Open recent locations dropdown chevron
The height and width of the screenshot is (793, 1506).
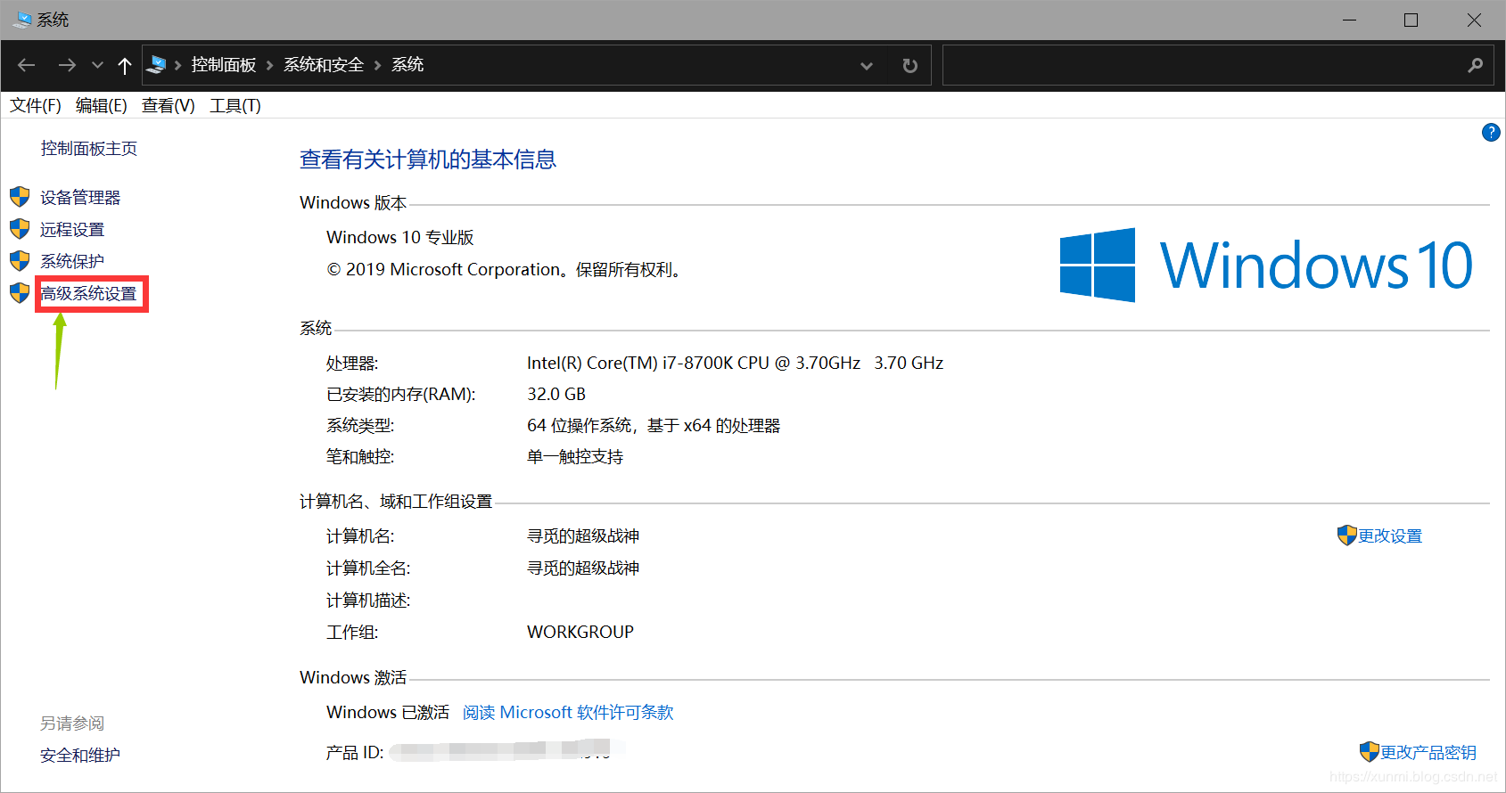pyautogui.click(x=98, y=65)
